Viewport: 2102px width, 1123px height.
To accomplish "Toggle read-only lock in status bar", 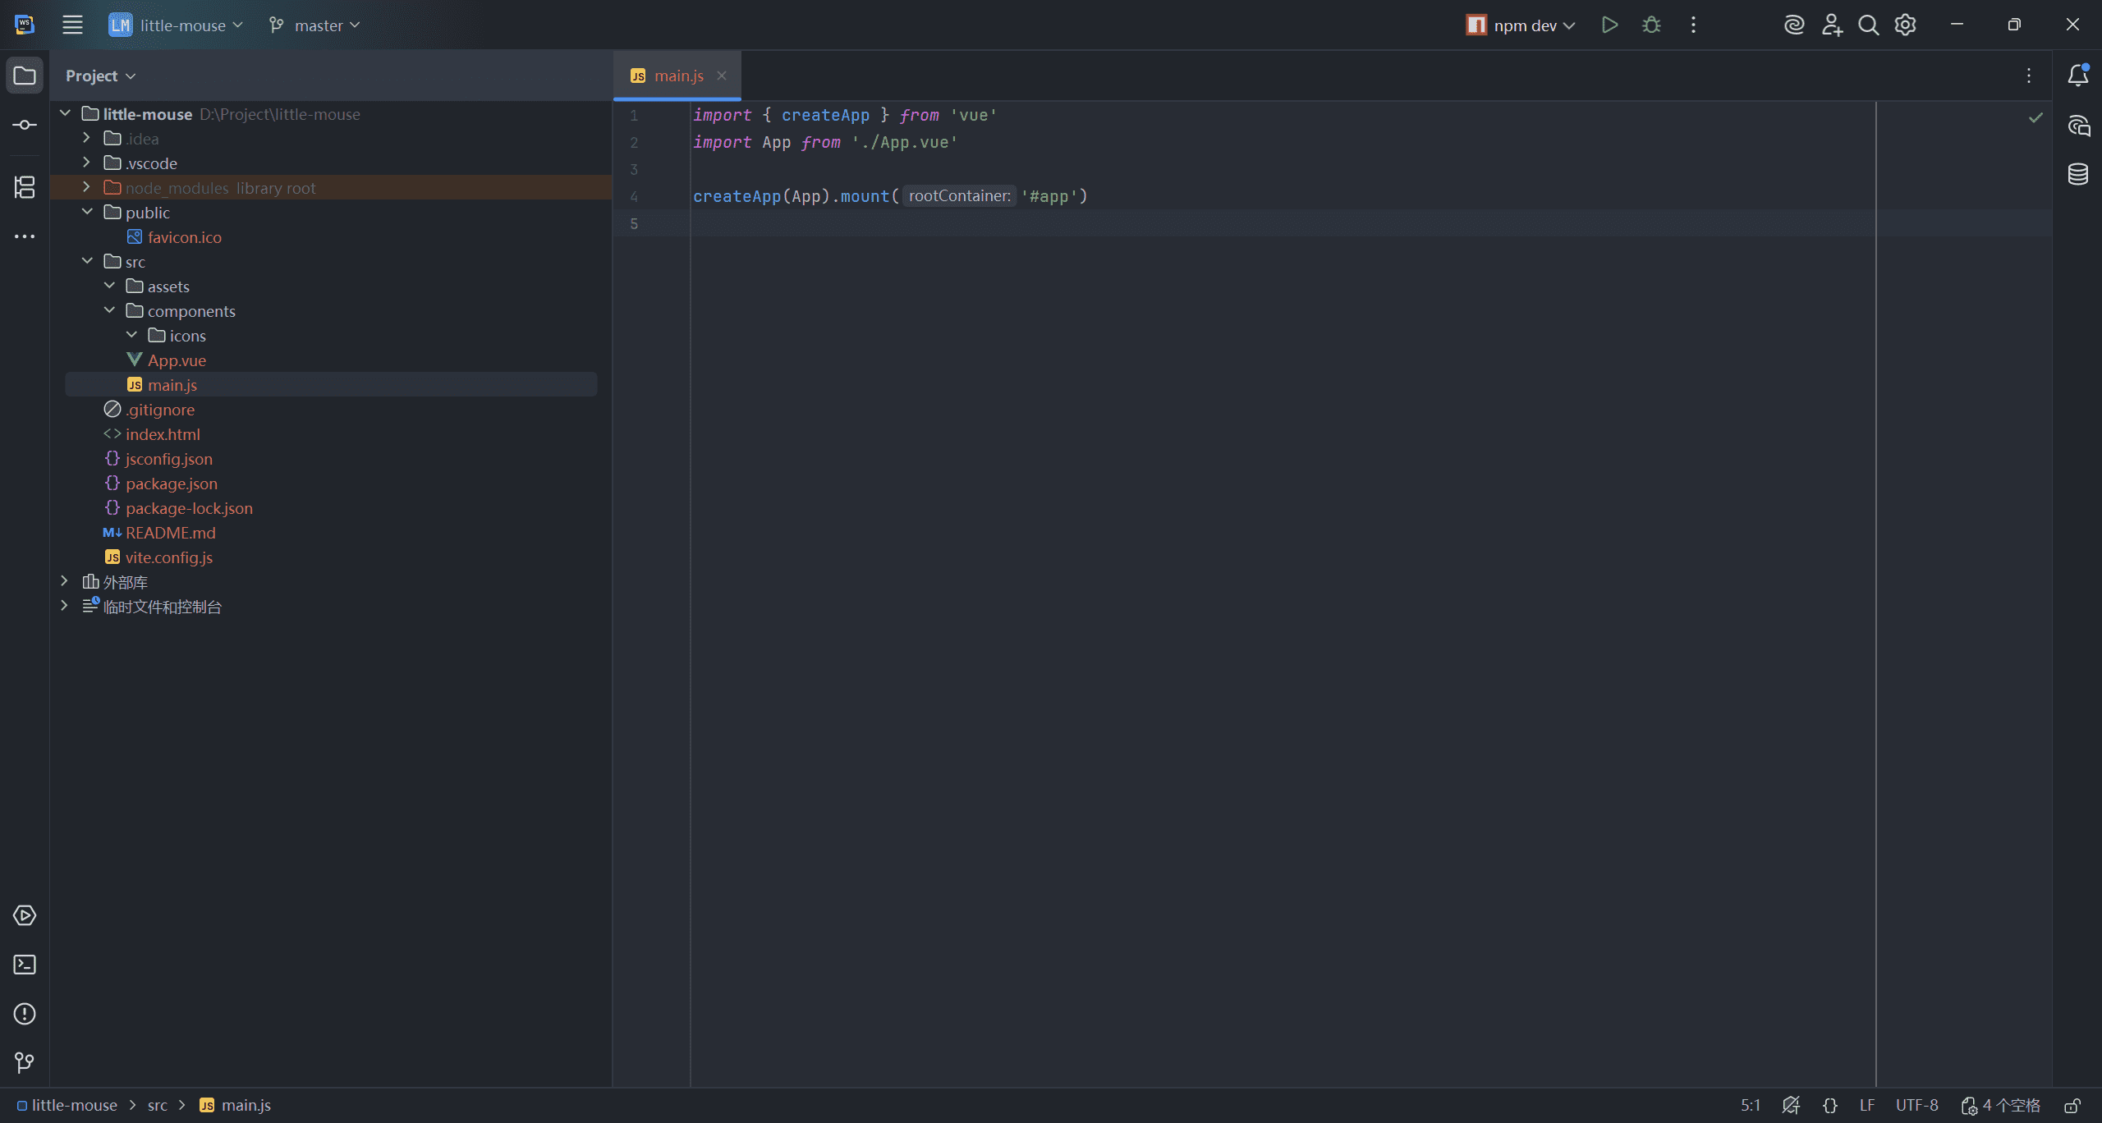I will click(2072, 1106).
